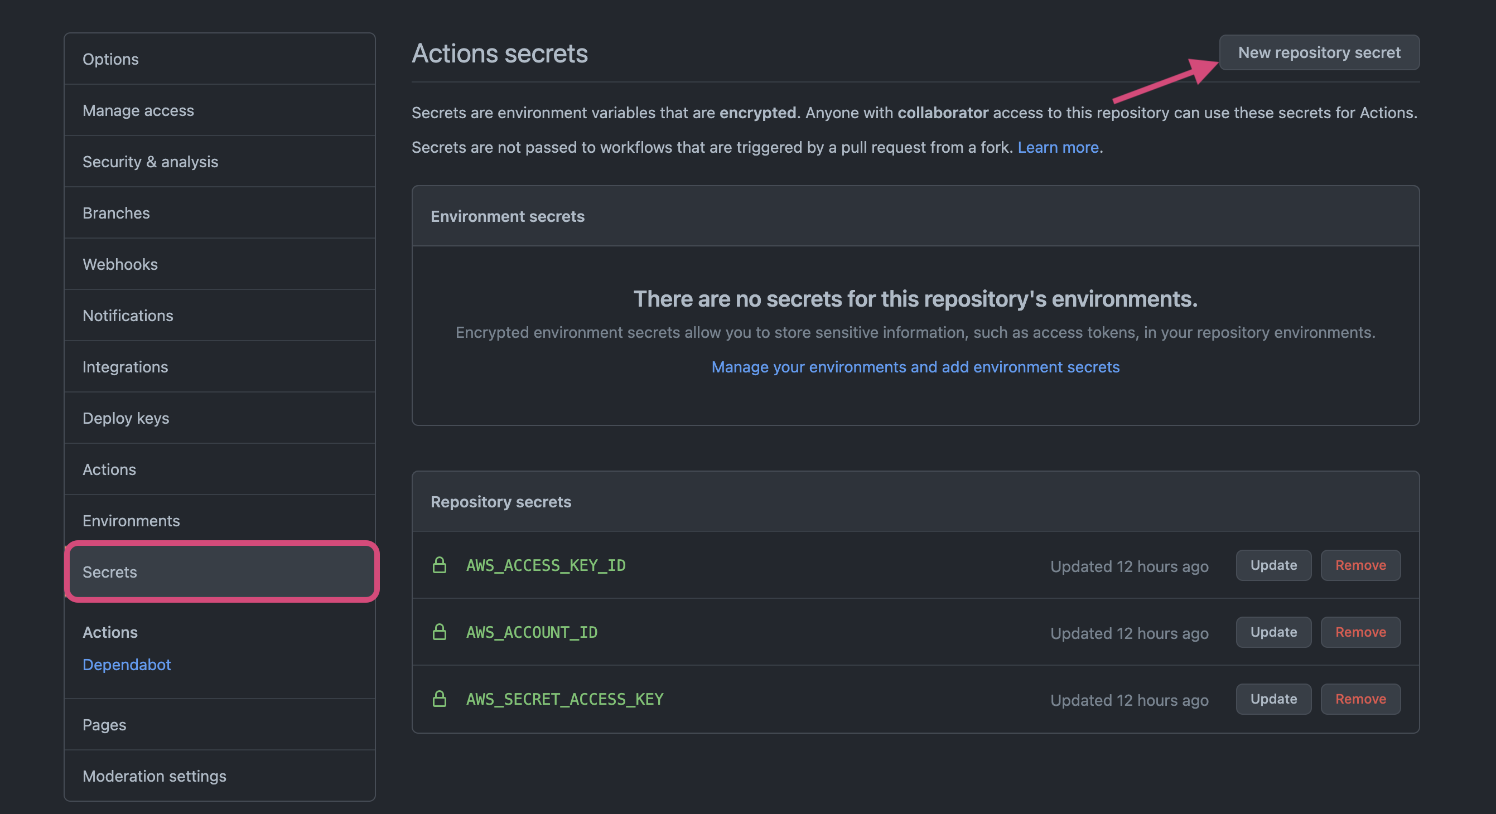Remove the AWS_ACCOUNT_ID secret
Screen dimensions: 1496x814
(x=1360, y=632)
